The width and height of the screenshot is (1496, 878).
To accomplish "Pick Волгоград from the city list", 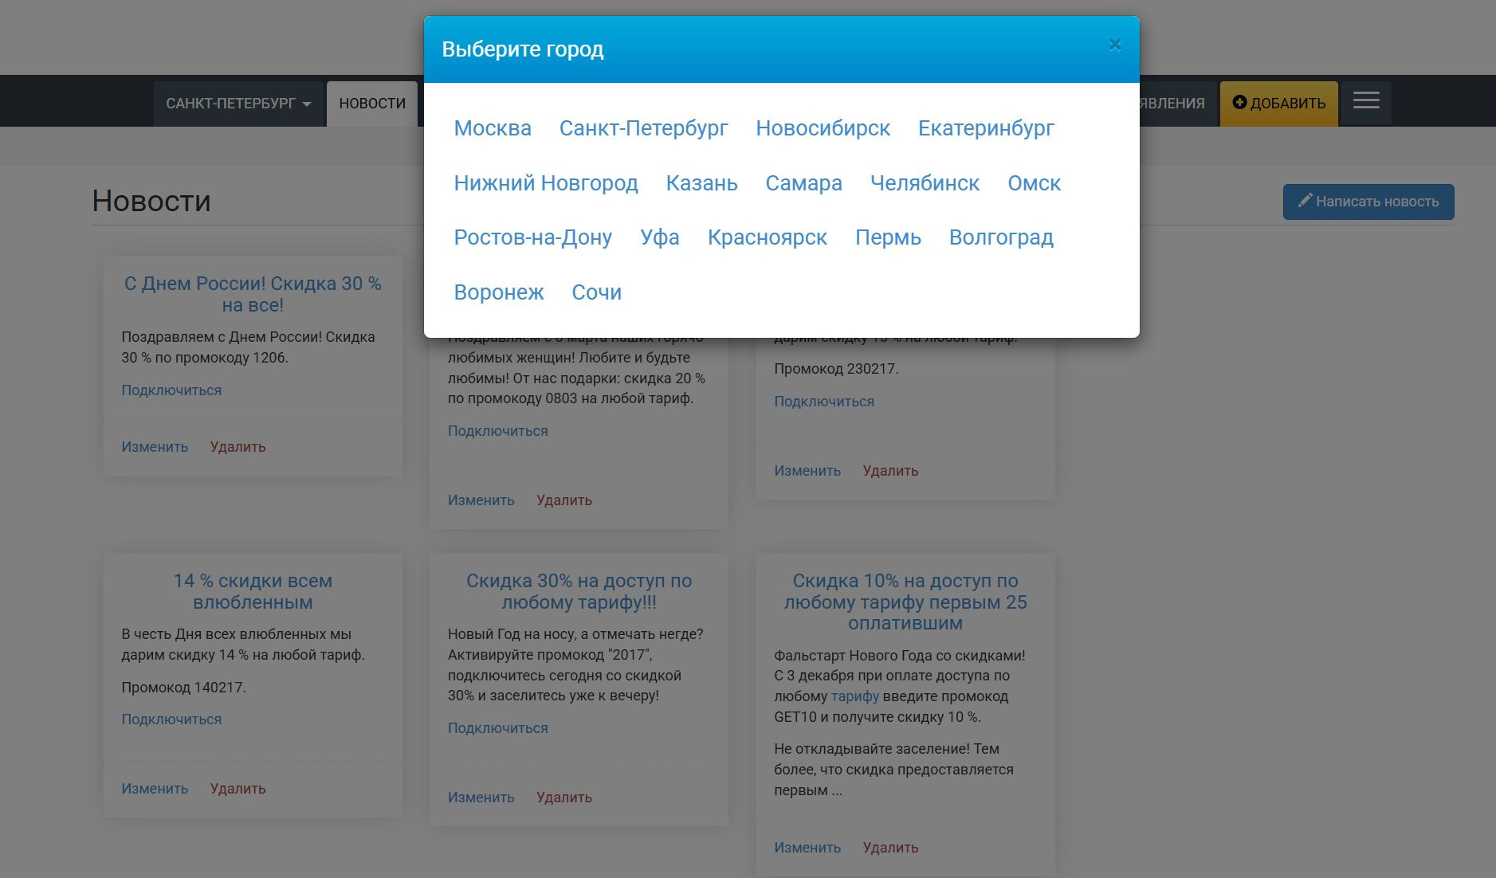I will [1001, 237].
